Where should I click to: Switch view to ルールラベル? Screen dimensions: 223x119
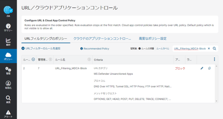[163, 49]
